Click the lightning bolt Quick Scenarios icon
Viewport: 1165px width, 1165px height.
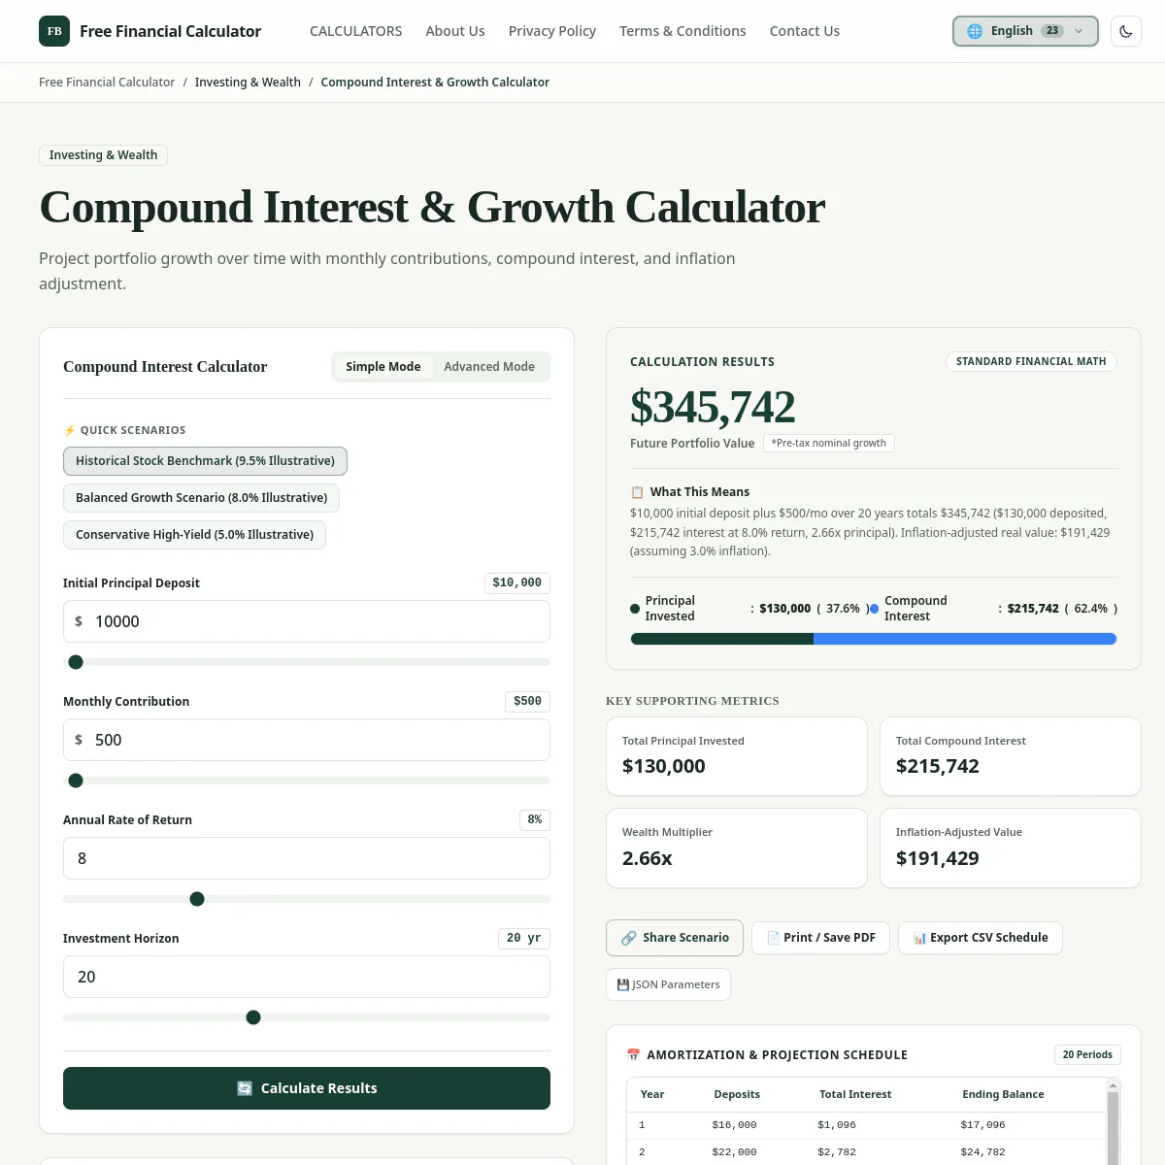[x=69, y=430]
